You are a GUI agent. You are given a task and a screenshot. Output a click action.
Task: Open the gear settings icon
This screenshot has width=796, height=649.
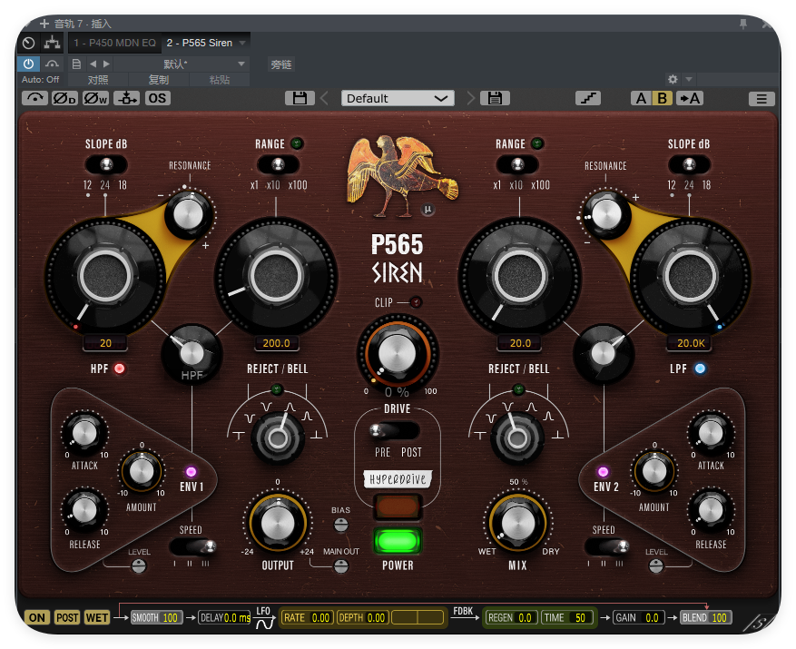point(673,79)
